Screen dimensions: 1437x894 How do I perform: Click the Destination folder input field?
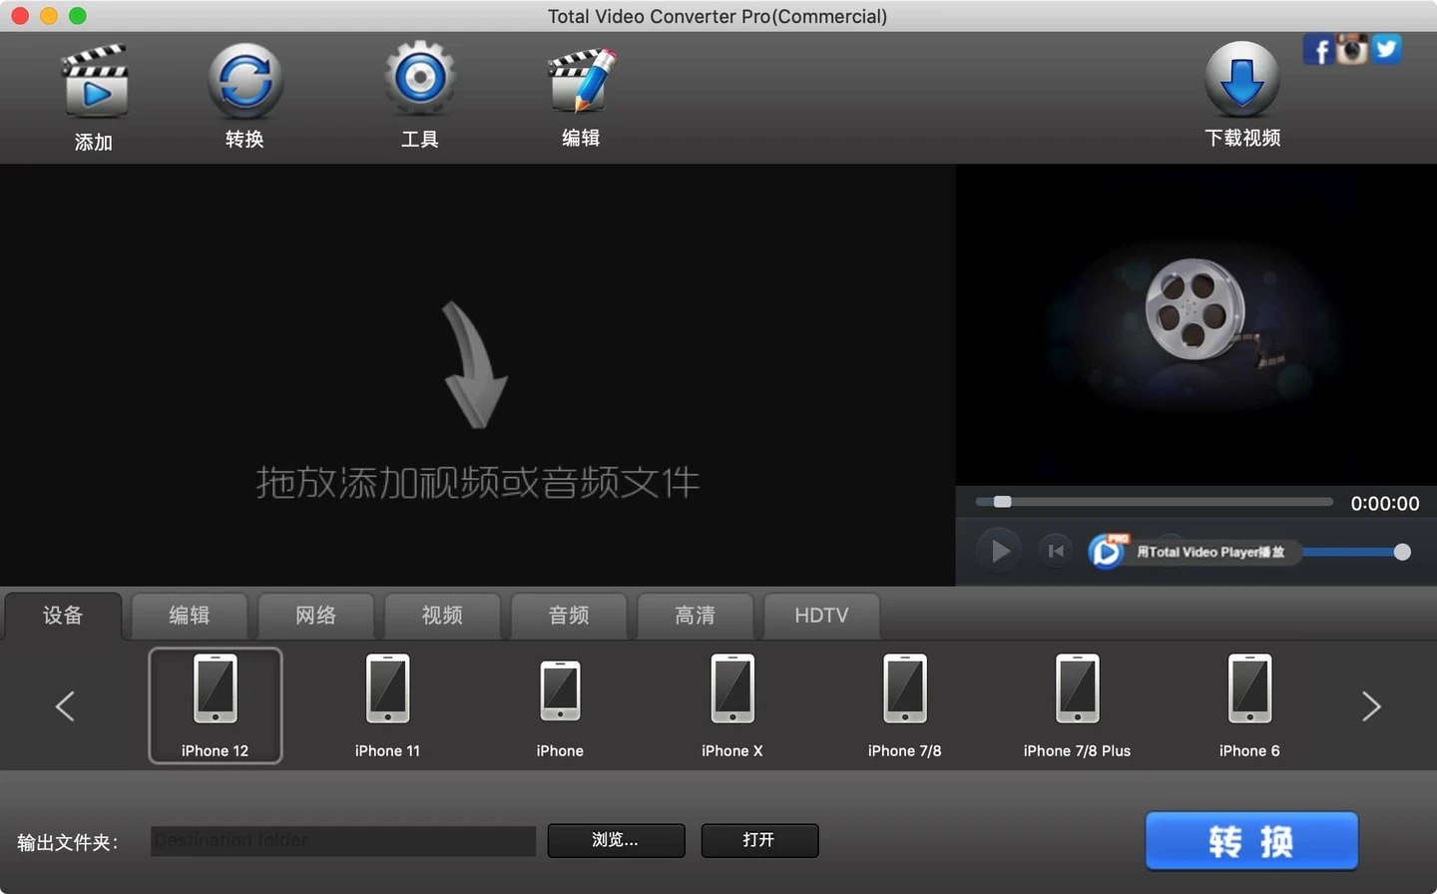[343, 841]
